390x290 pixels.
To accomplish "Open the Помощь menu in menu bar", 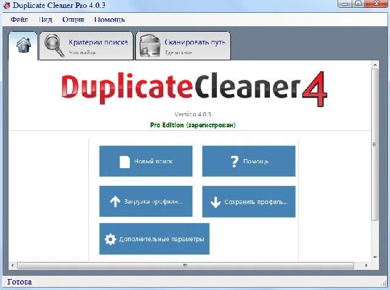I will point(110,19).
